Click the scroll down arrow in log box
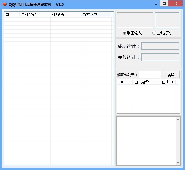The height and width of the screenshot is (170, 185). click(x=178, y=162)
